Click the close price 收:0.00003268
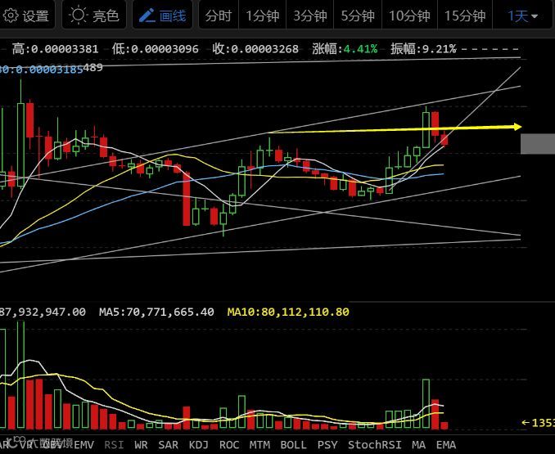Screen dimensions: 555x454 click(255, 49)
